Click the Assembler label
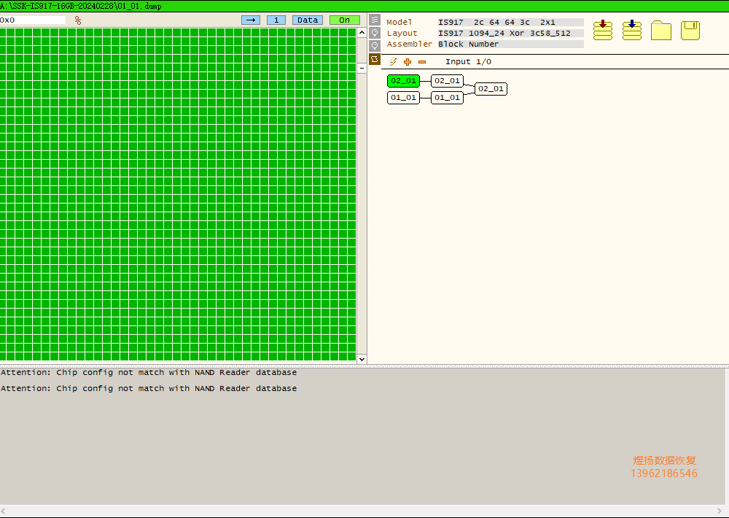This screenshot has width=729, height=518. click(409, 45)
